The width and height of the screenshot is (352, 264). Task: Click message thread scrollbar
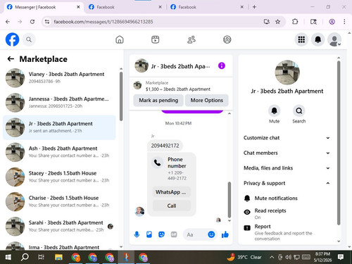(230, 200)
